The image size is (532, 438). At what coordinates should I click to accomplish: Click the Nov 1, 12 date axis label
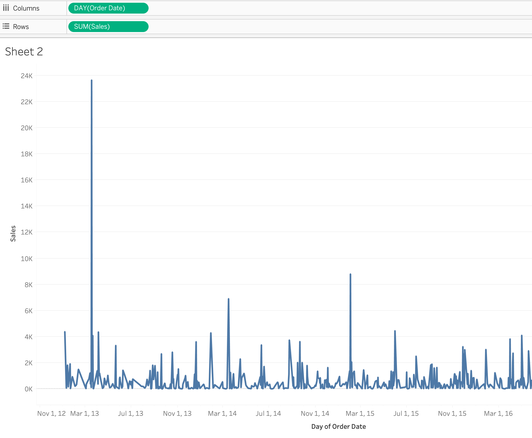[x=52, y=413]
